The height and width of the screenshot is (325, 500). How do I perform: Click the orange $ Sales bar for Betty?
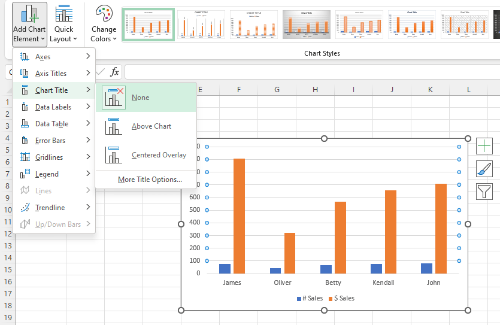341,238
